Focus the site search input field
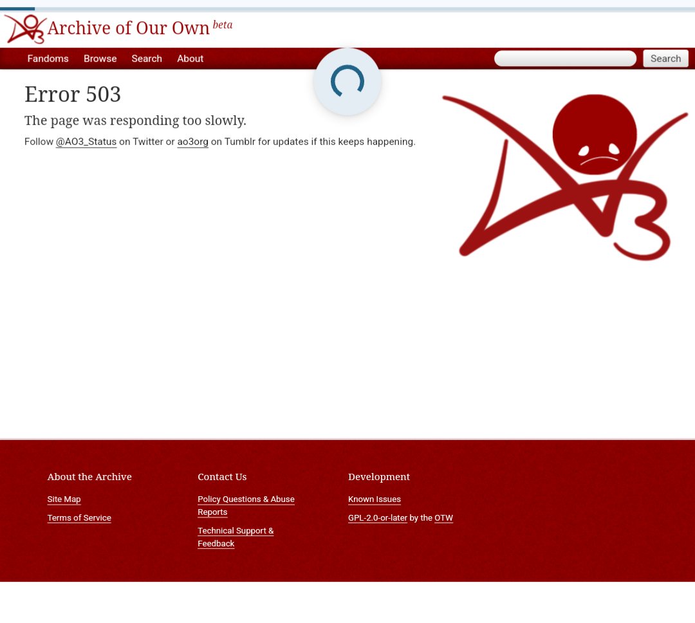 click(x=565, y=59)
